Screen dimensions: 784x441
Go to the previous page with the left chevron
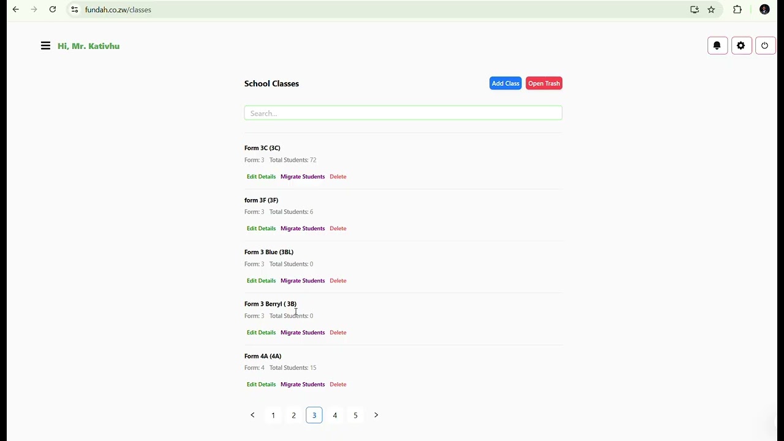(x=252, y=415)
